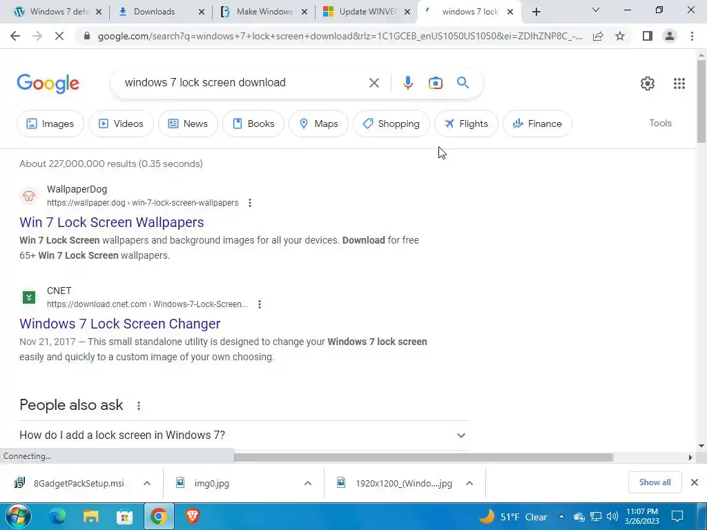
Task: Open volume control in system tray
Action: click(x=612, y=516)
